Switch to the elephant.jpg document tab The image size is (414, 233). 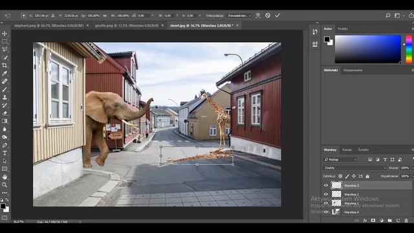pyautogui.click(x=49, y=26)
